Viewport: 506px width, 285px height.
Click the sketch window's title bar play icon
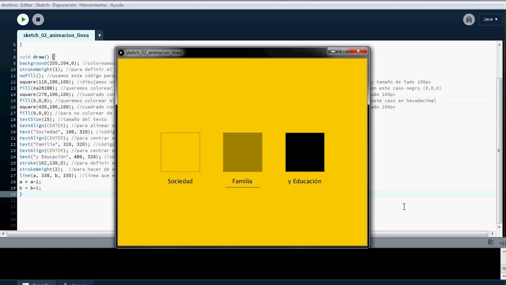(x=121, y=53)
